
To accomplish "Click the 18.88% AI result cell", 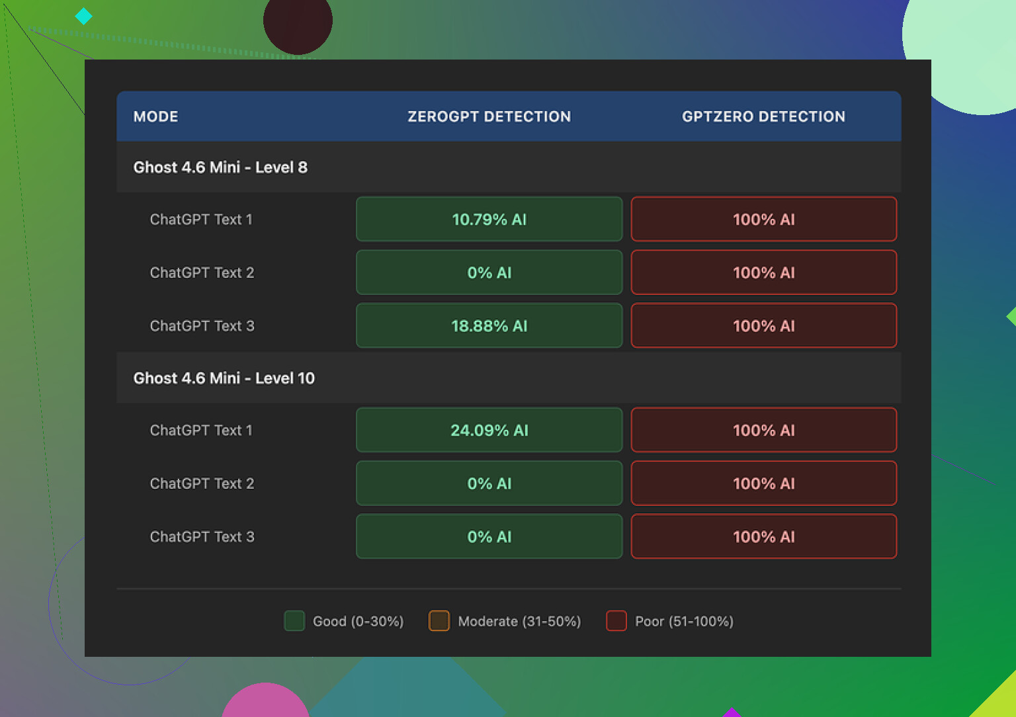I will [x=489, y=326].
